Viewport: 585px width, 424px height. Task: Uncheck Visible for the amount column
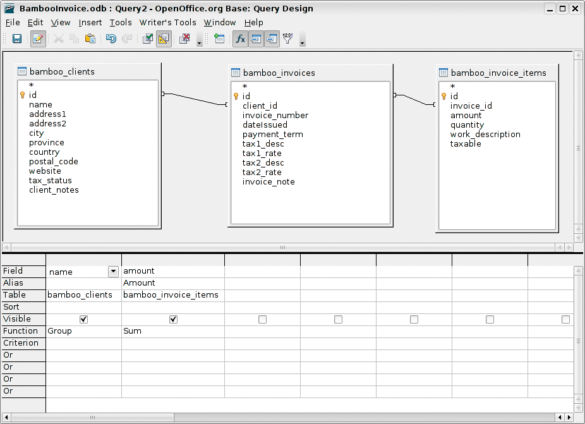click(173, 320)
